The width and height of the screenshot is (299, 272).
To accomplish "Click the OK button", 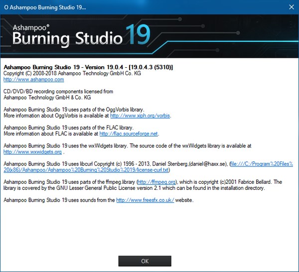I will (145, 261).
